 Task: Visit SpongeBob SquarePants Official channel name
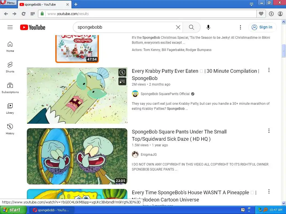[x=165, y=94]
